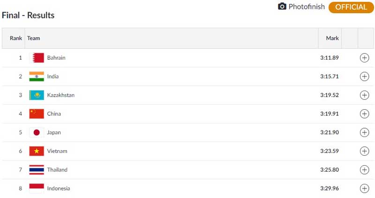Viewport: 375px width, 198px height.
Task: Click the China flag icon
Action: tap(37, 114)
